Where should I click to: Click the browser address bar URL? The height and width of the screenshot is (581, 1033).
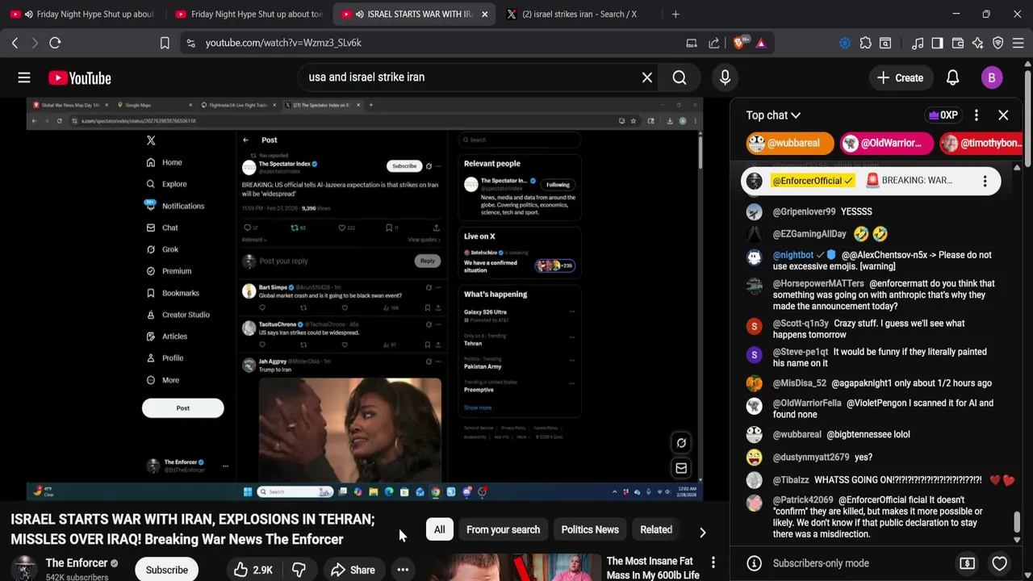pos(283,43)
